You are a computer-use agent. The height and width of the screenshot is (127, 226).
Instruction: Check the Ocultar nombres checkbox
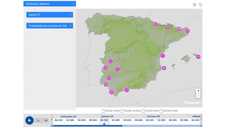click(x=122, y=111)
